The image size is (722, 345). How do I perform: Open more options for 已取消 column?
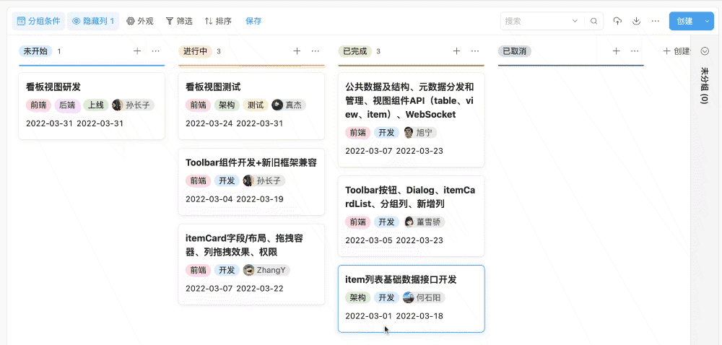coord(635,51)
